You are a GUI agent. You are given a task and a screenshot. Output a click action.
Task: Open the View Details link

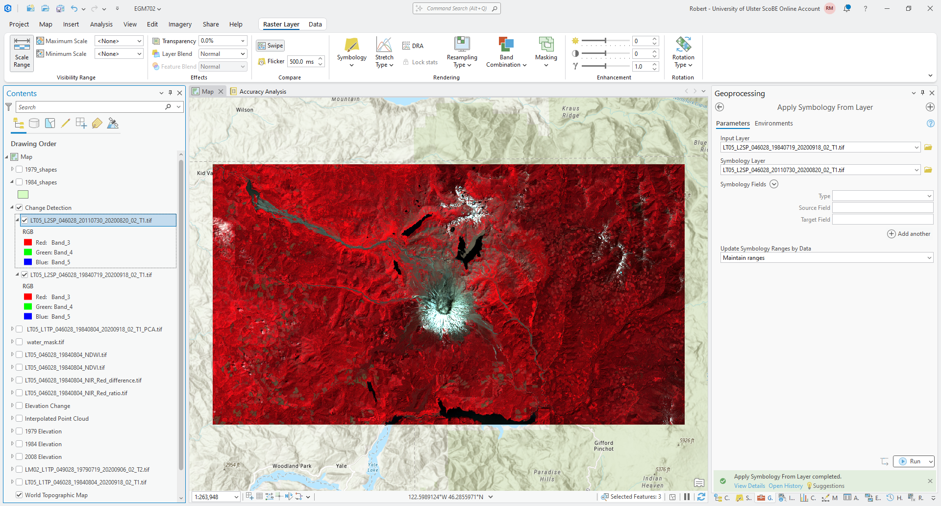[x=749, y=486]
